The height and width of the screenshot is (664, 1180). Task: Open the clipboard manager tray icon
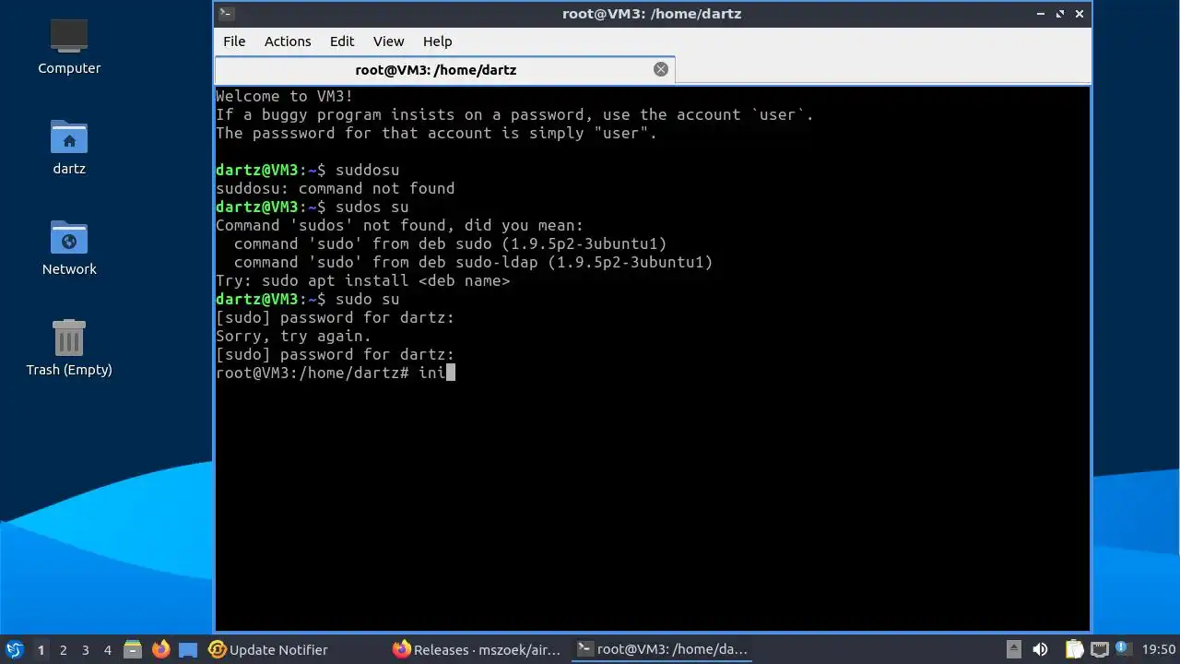pyautogui.click(x=1075, y=650)
